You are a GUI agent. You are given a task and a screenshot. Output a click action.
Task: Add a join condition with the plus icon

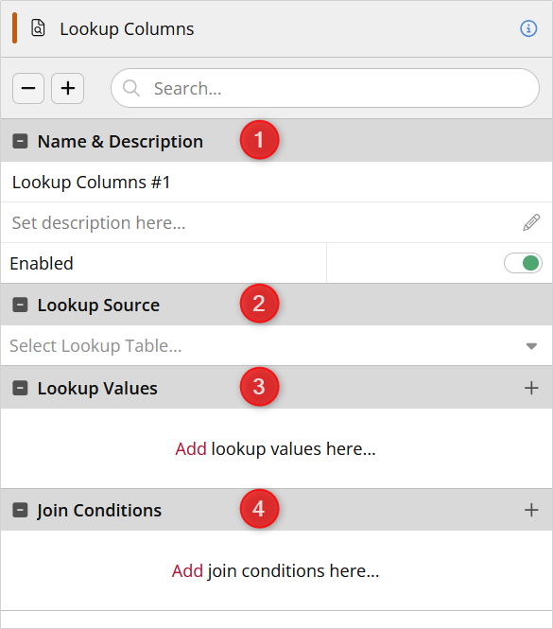pos(531,510)
